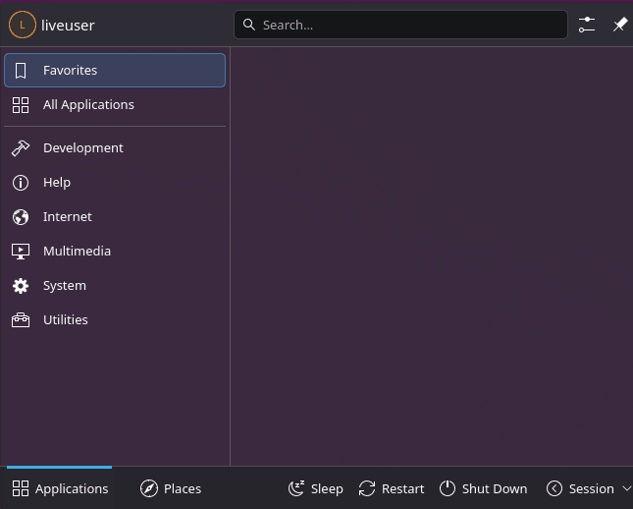Click the liveuser username label
633x509 pixels.
point(68,26)
